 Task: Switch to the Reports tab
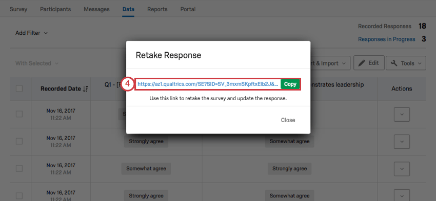point(157,9)
